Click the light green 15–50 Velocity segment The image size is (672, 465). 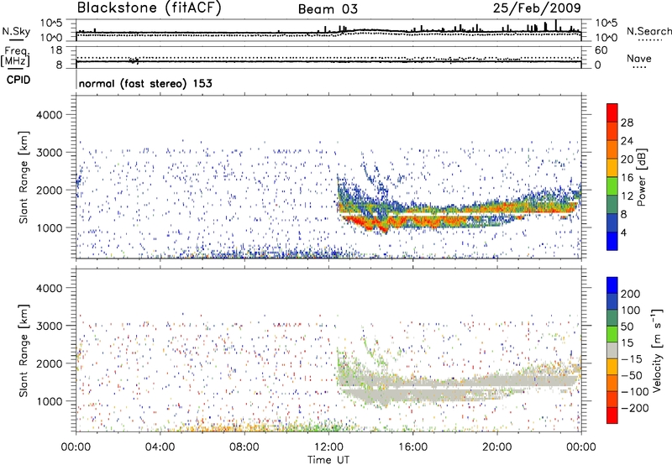click(x=612, y=334)
